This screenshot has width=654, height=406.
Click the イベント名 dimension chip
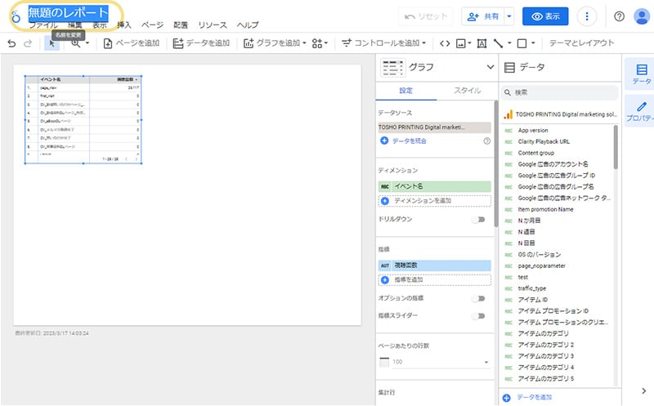[x=434, y=186]
